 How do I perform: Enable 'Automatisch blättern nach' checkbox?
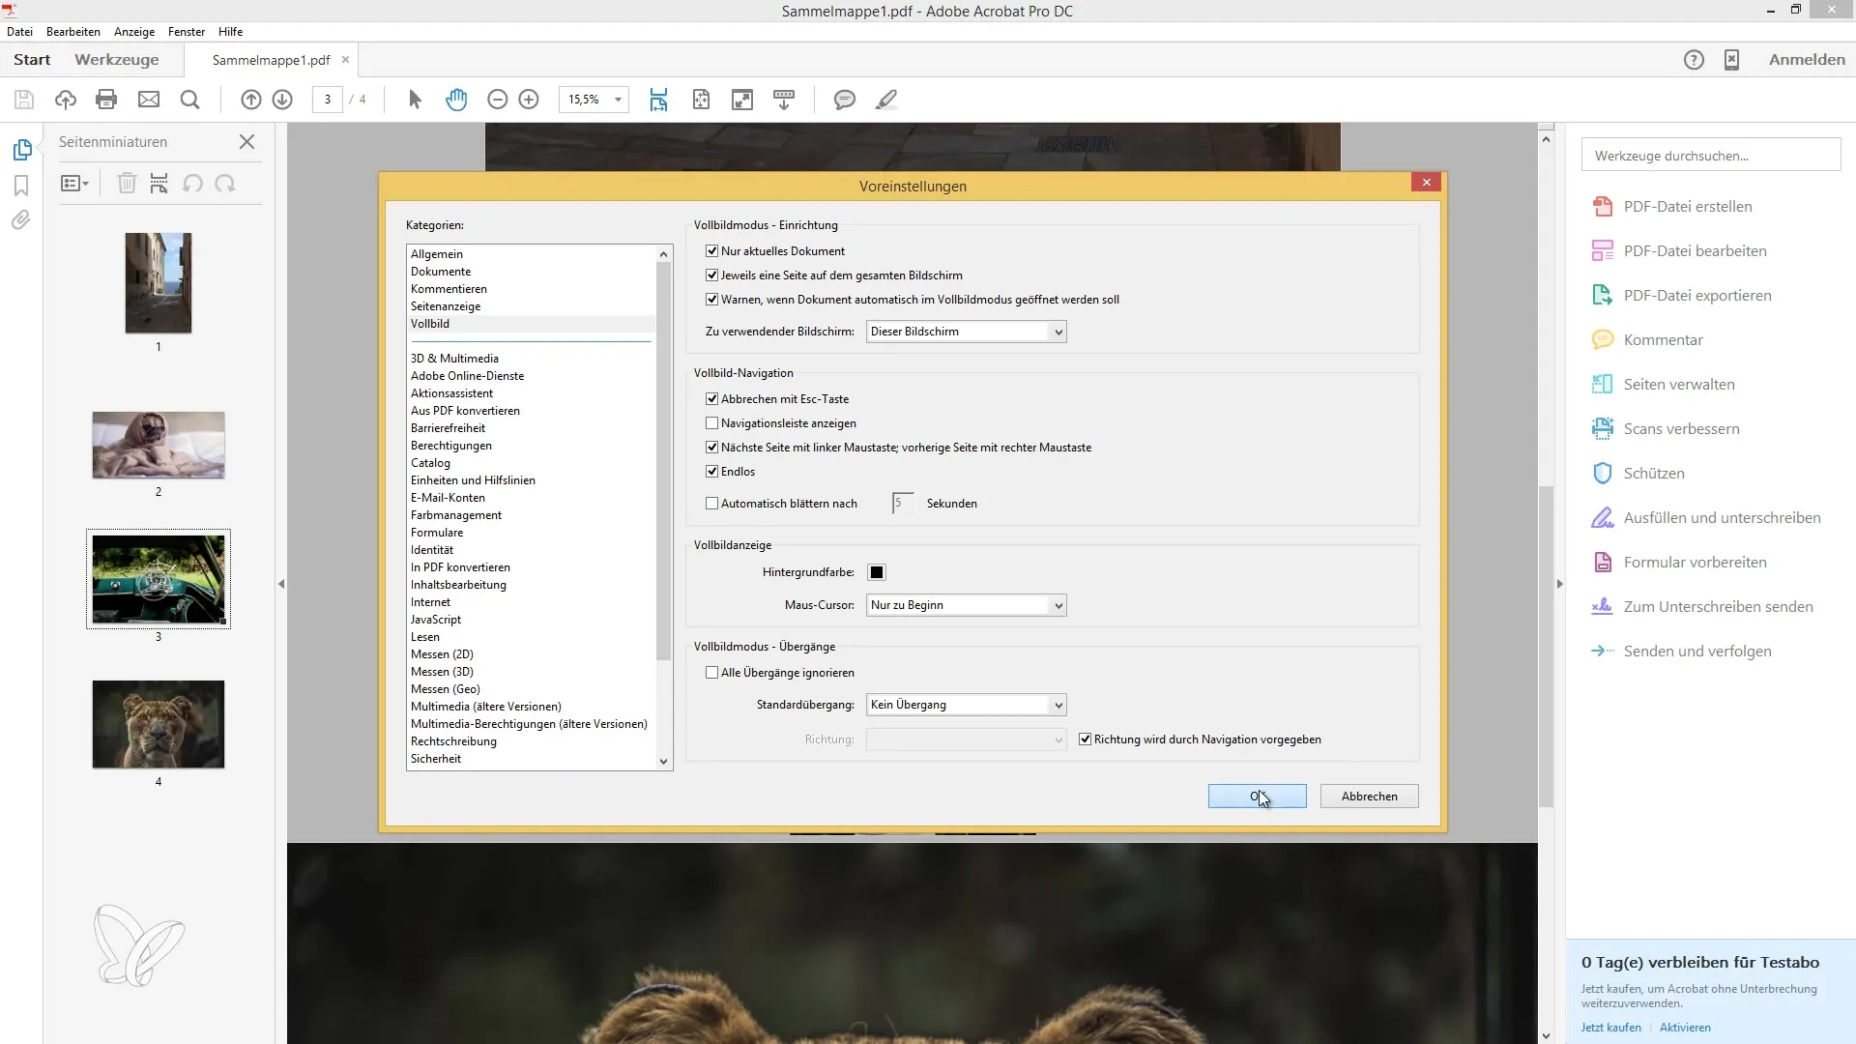tap(712, 504)
